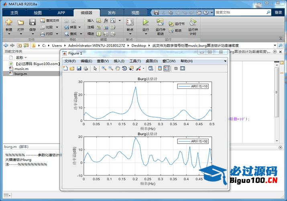This screenshot has width=287, height=201.
Task: Click the Edit Plot arrow tool
Action: (x=95, y=68)
